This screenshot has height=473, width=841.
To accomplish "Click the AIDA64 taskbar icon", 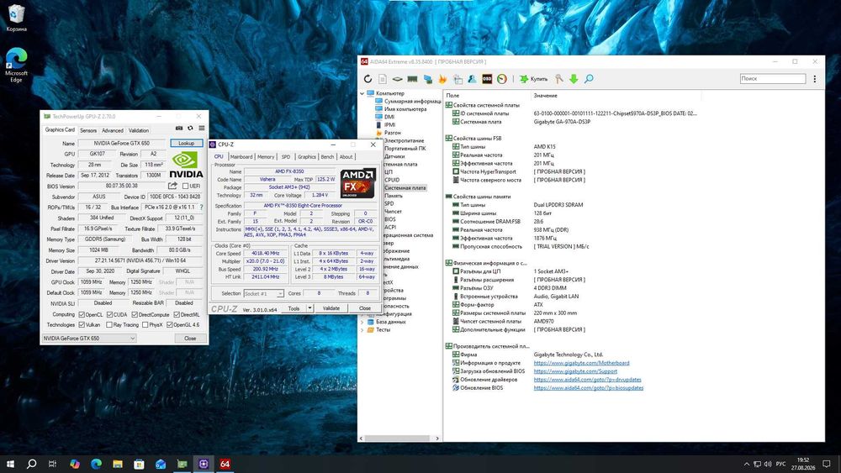I will click(x=225, y=464).
